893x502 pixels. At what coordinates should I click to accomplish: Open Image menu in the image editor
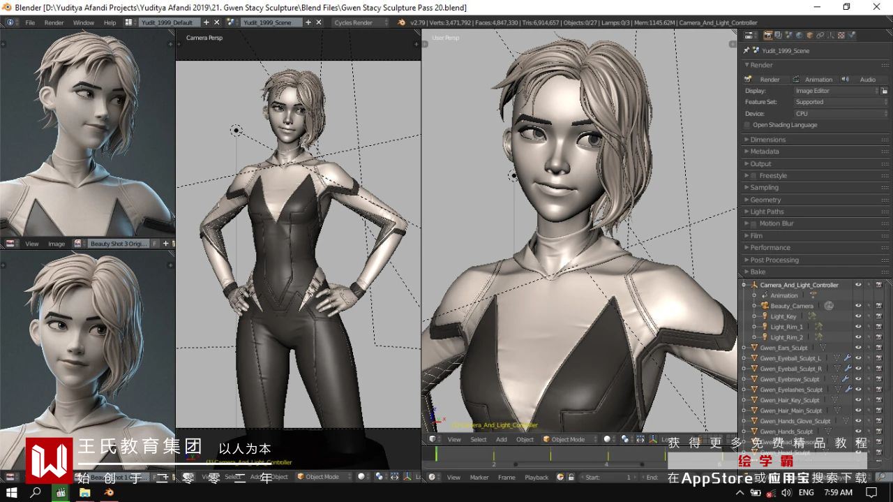coord(57,244)
